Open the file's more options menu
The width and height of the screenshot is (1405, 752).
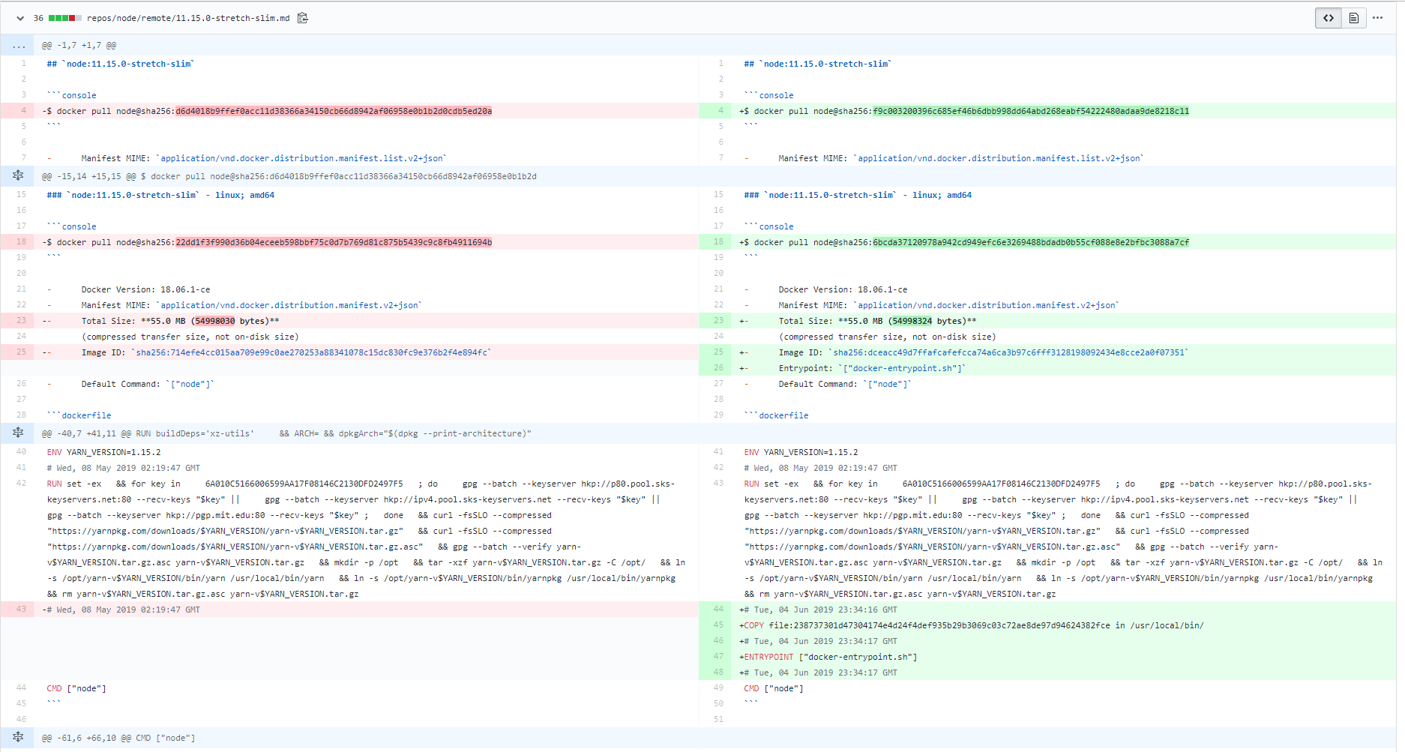(1377, 18)
